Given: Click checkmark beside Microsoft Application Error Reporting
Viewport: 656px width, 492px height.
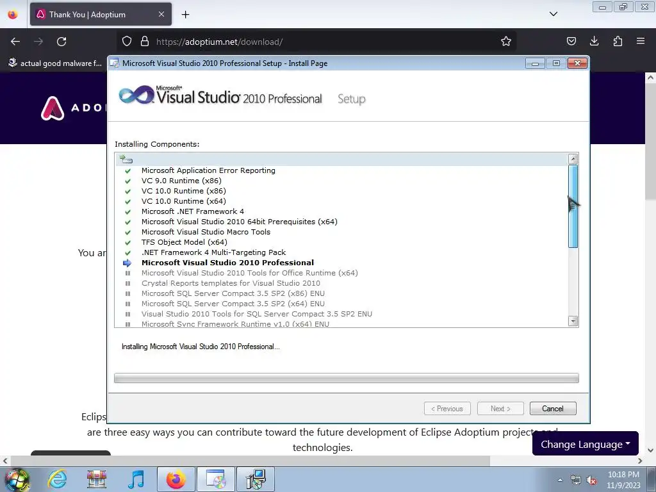Looking at the screenshot, I should pyautogui.click(x=127, y=170).
